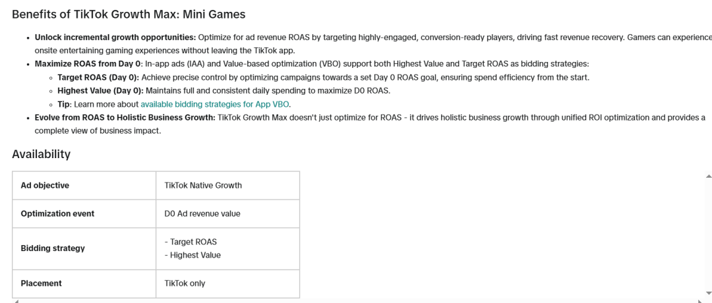Click the Unlock incremental growth opportunities bullet
The height and width of the screenshot is (303, 712).
click(115, 37)
